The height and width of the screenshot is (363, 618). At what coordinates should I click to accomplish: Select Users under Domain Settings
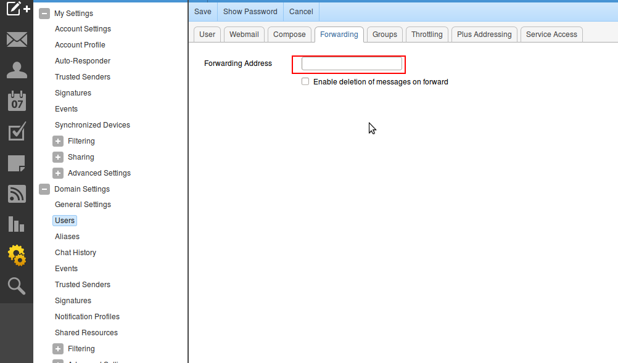tap(65, 221)
